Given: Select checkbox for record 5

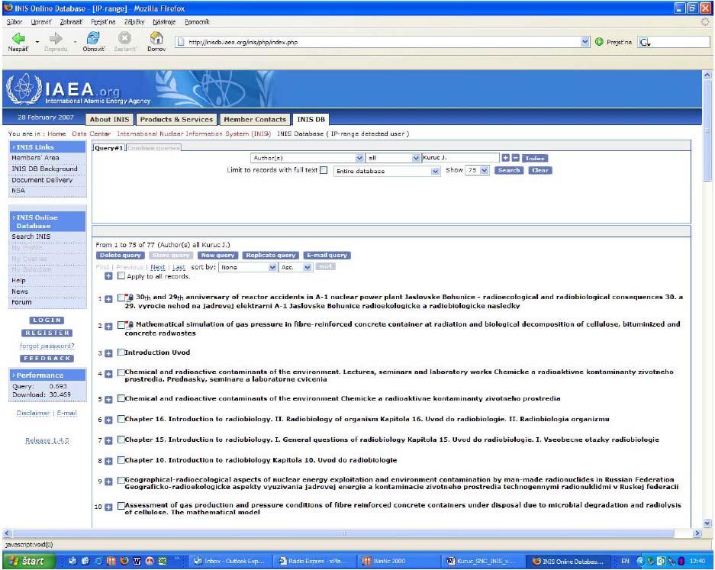Looking at the screenshot, I should [x=121, y=398].
